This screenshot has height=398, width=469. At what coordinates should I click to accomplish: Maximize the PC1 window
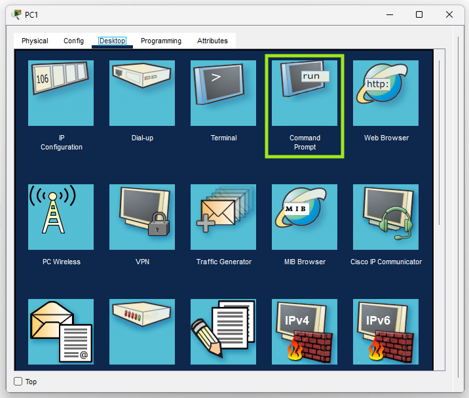click(419, 14)
